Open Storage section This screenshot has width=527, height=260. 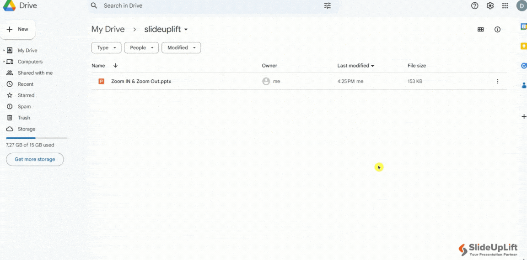27,129
